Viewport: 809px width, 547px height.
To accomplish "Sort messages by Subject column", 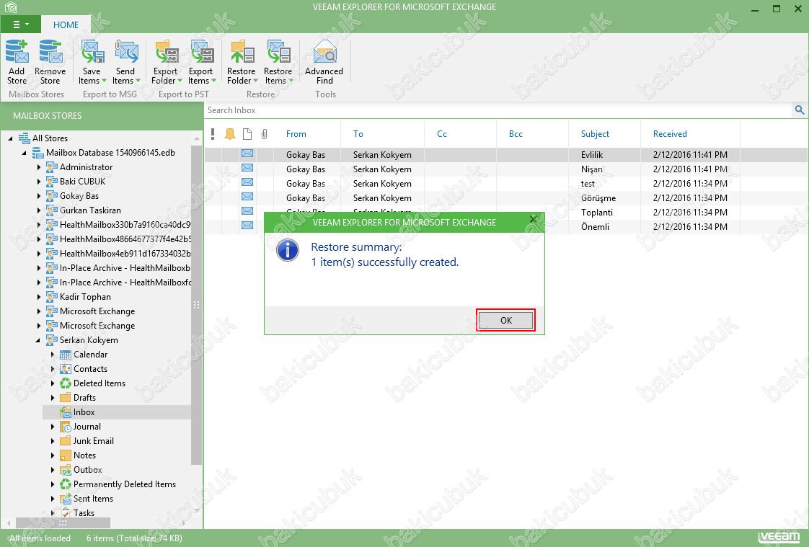I will [595, 134].
